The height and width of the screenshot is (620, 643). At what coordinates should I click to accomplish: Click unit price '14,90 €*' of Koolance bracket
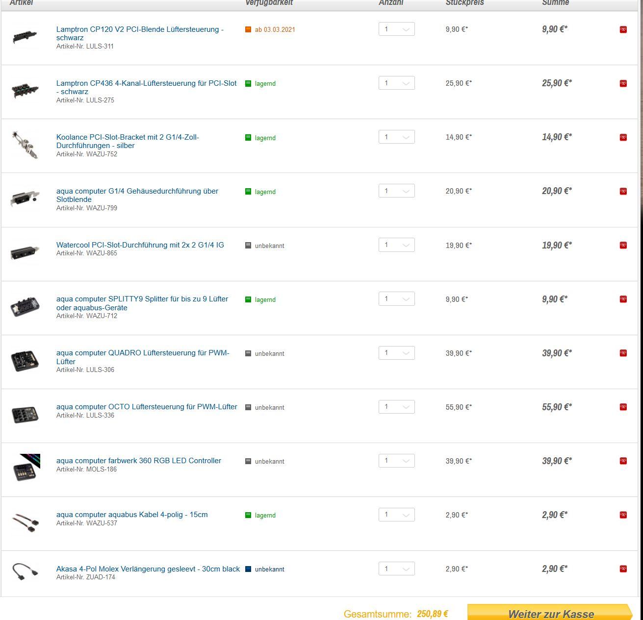pos(459,137)
